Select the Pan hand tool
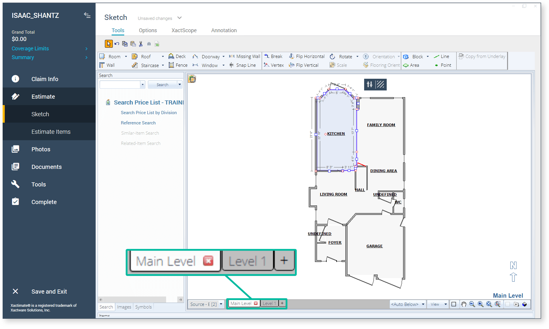 [x=464, y=304]
